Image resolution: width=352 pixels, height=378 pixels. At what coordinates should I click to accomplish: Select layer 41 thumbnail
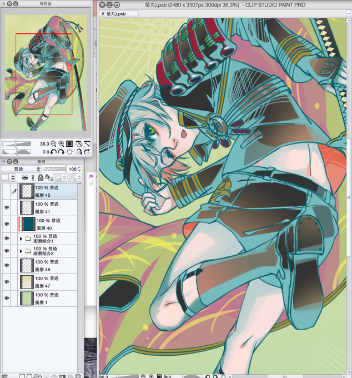27,207
